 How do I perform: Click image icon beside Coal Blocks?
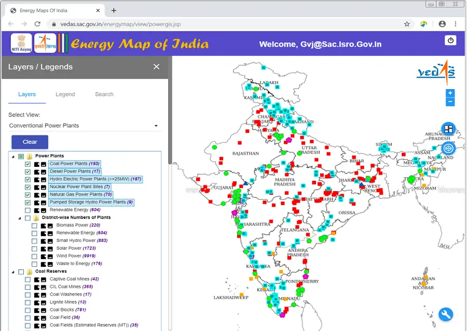[44, 310]
